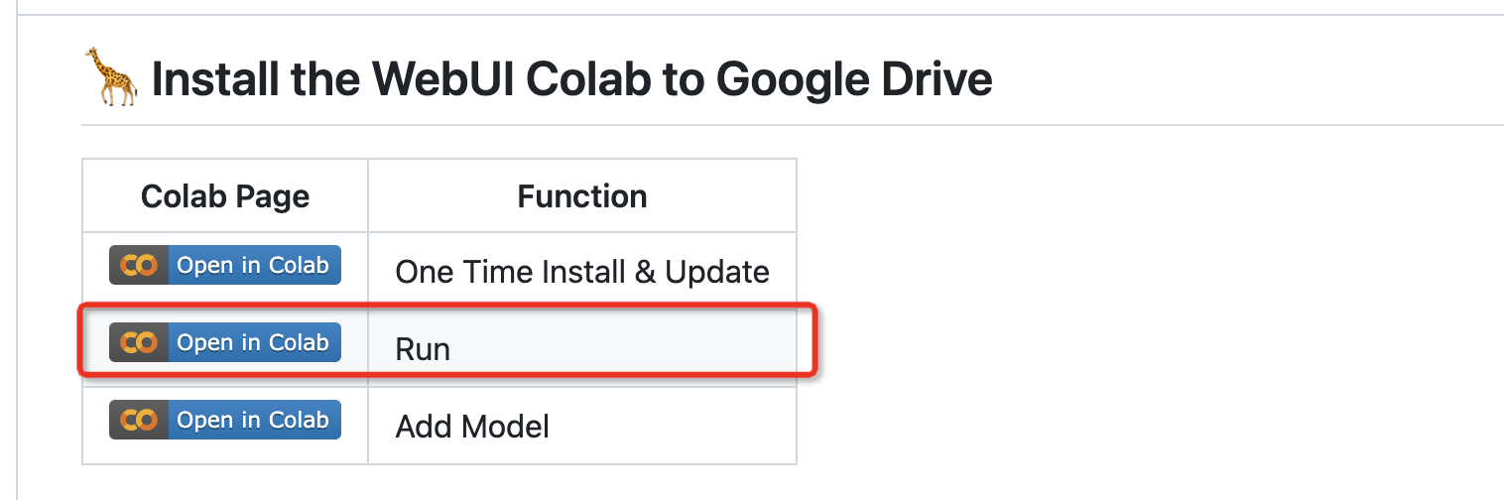Select the "Colab Page" column header
The width and height of the screenshot is (1504, 500).
tap(225, 196)
